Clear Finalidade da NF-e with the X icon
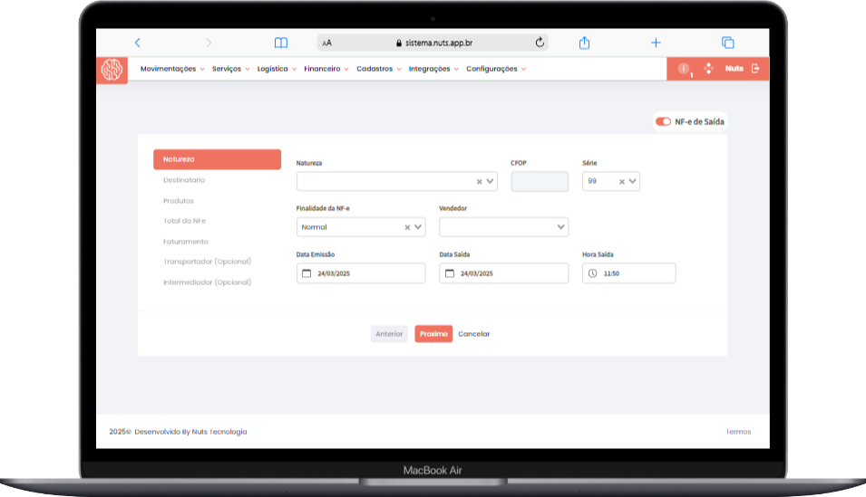 407,227
